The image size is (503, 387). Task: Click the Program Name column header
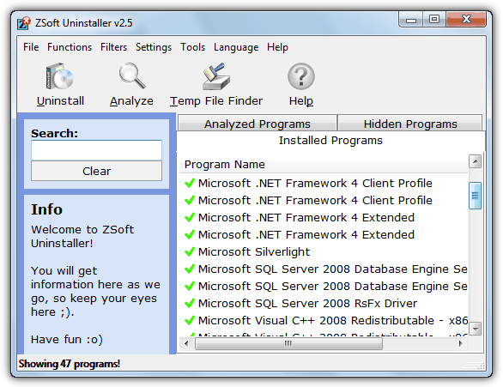tap(324, 164)
